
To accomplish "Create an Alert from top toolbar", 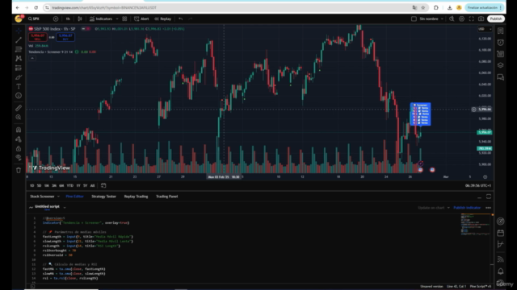I will 141,19.
